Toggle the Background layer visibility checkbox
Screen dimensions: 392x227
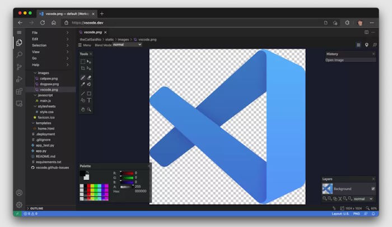(373, 189)
